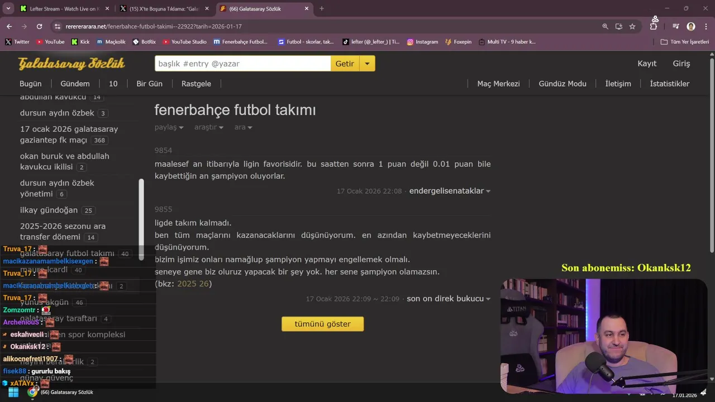Select the Rastgele menu item
715x402 pixels.
tap(196, 84)
